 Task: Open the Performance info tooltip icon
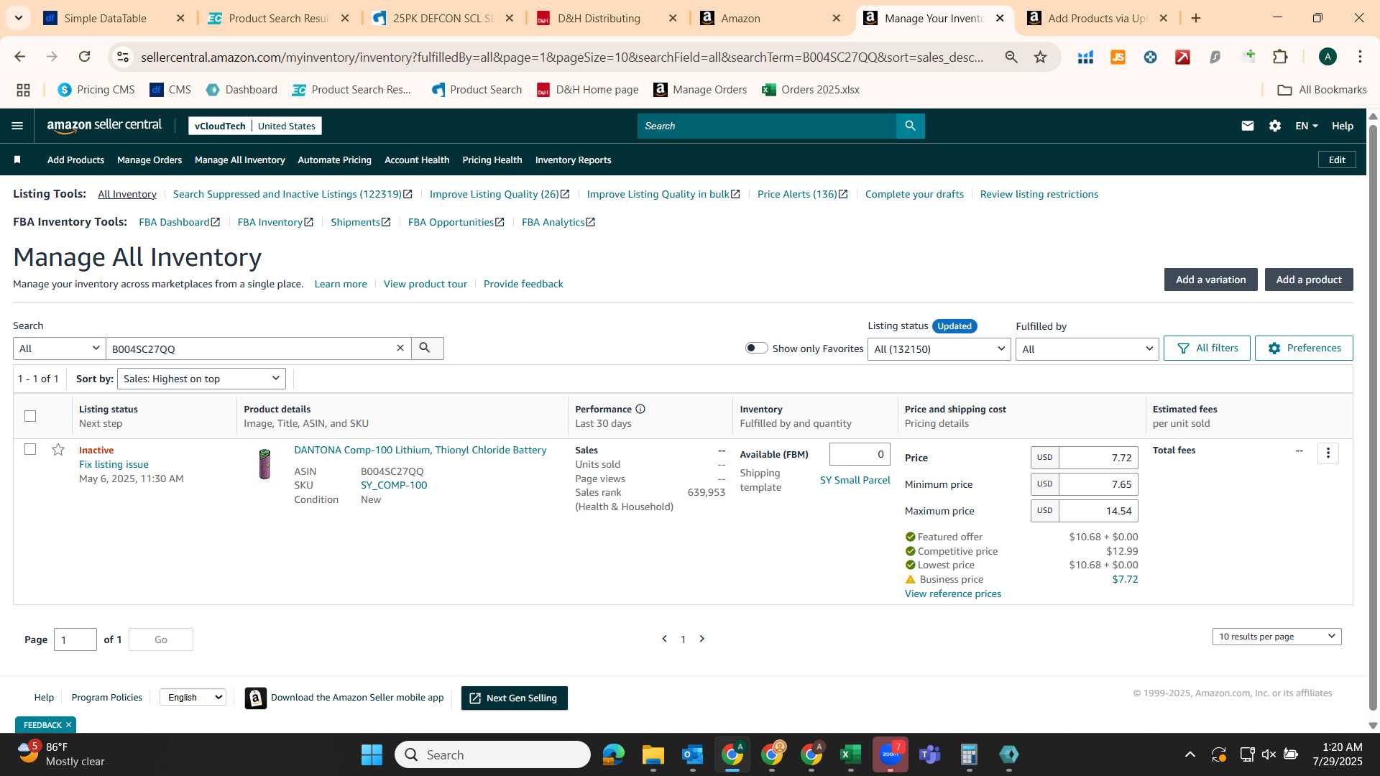[x=640, y=409]
